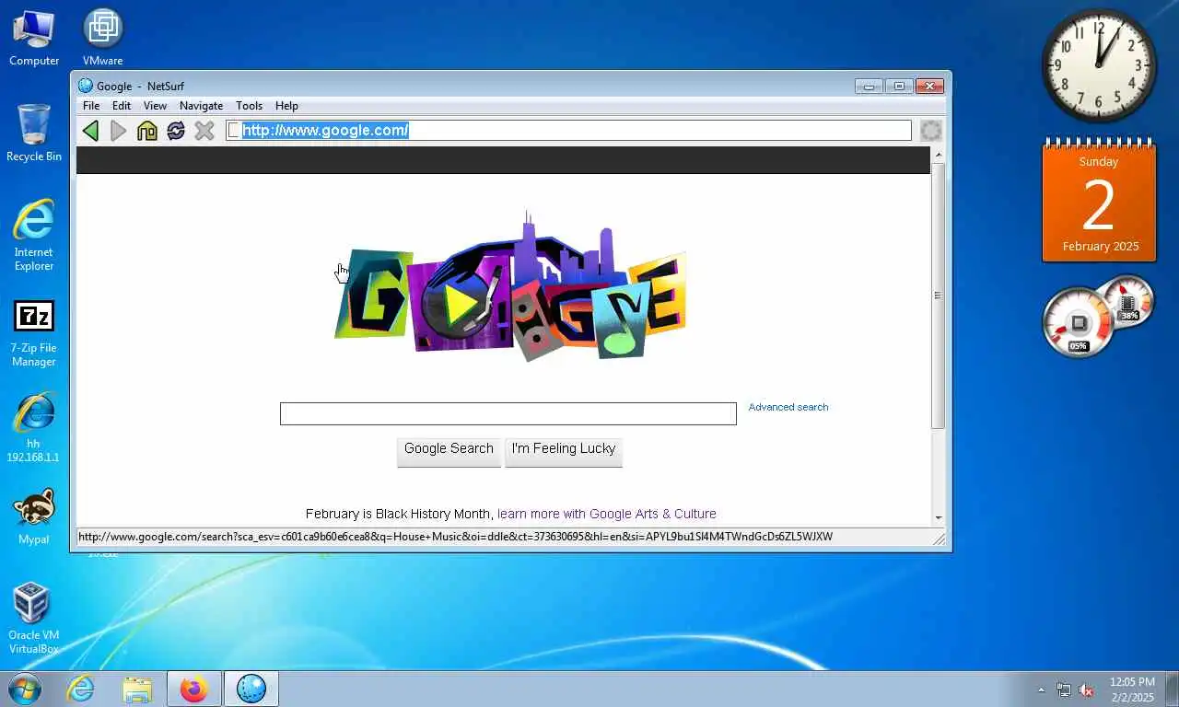Click the page vertical scrollbar thumb
Viewport: 1179px width, 707px height.
tap(938, 295)
